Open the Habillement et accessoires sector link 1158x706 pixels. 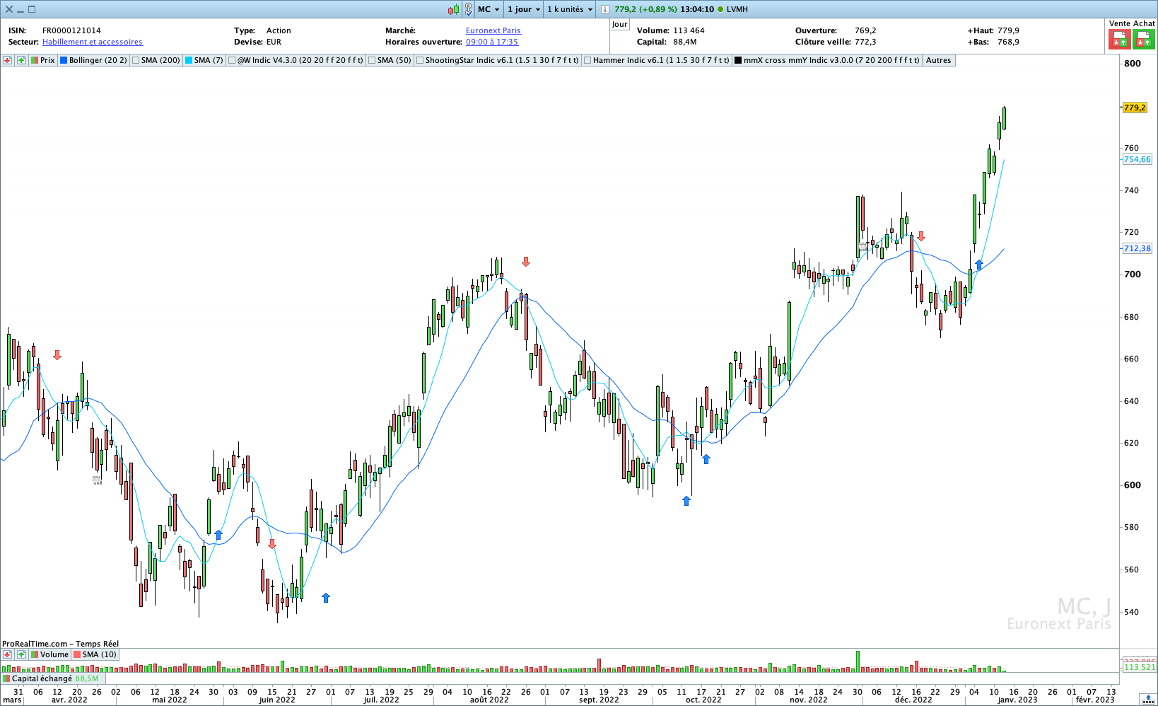coord(93,42)
